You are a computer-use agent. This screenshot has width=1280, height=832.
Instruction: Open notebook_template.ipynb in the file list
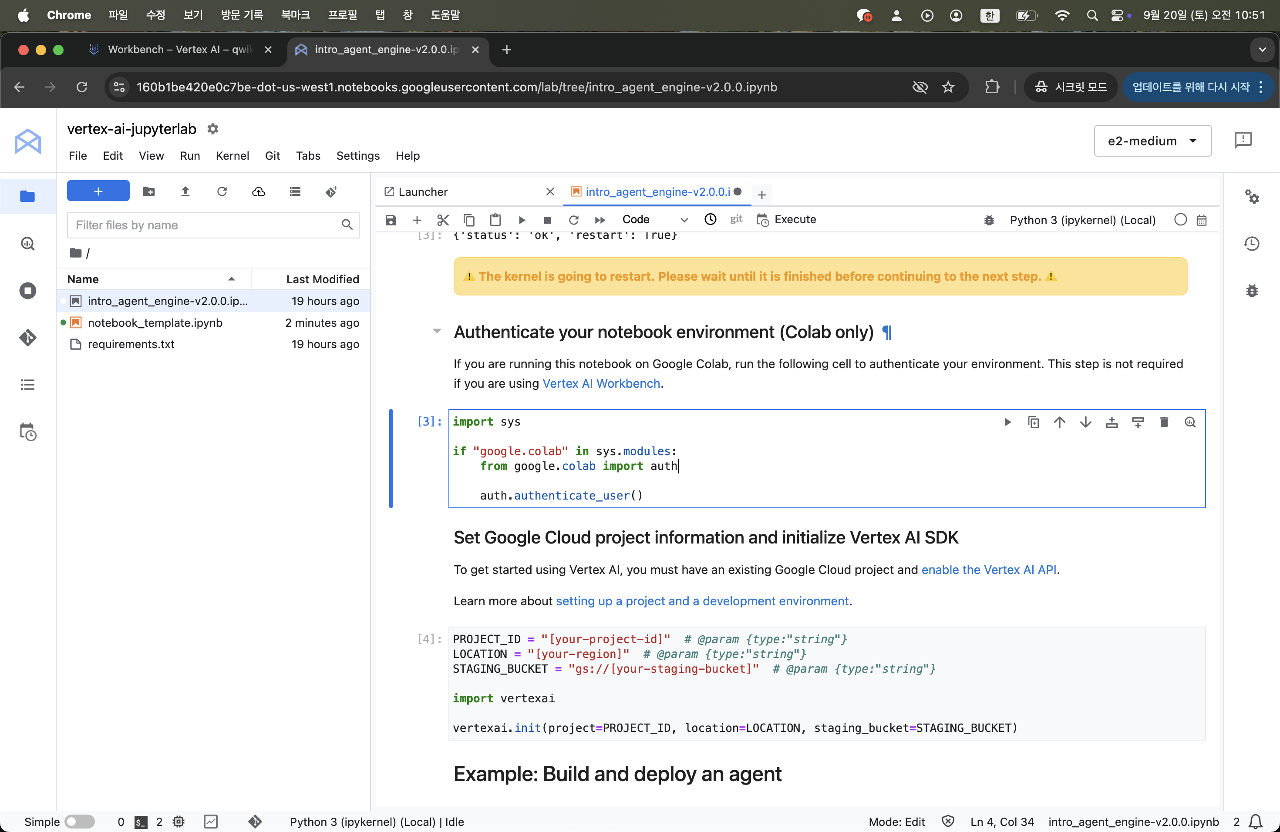coord(155,322)
